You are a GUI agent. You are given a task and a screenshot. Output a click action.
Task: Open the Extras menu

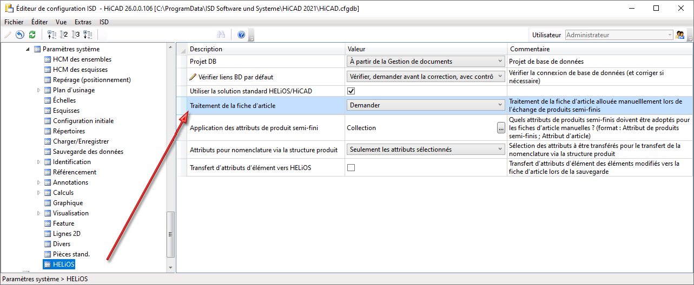pos(83,22)
